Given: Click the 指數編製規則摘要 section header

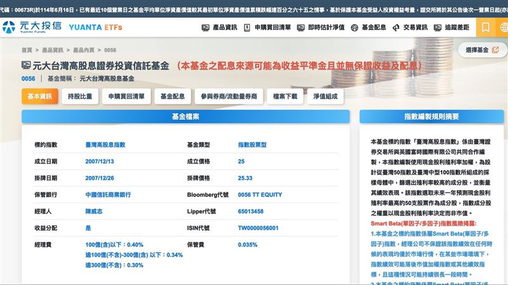Looking at the screenshot, I should 432,117.
